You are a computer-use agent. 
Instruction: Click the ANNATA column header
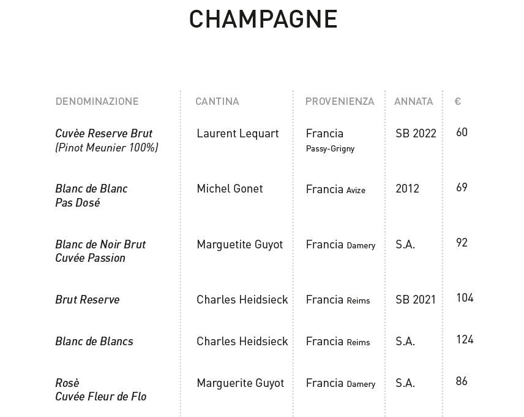pos(413,101)
